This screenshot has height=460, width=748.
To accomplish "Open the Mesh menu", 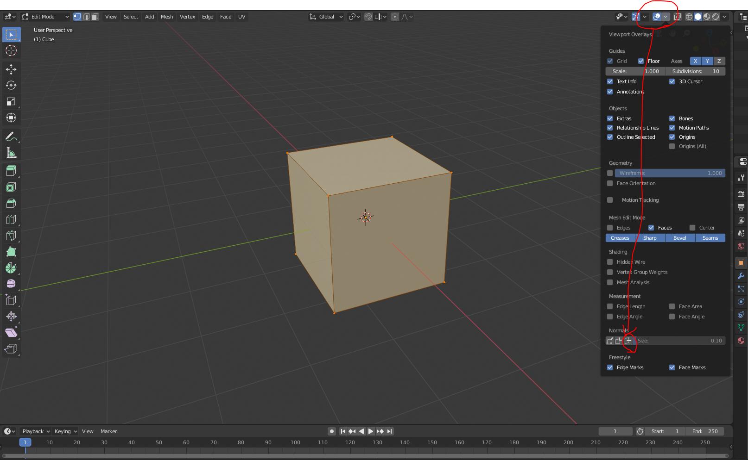I will pos(167,17).
